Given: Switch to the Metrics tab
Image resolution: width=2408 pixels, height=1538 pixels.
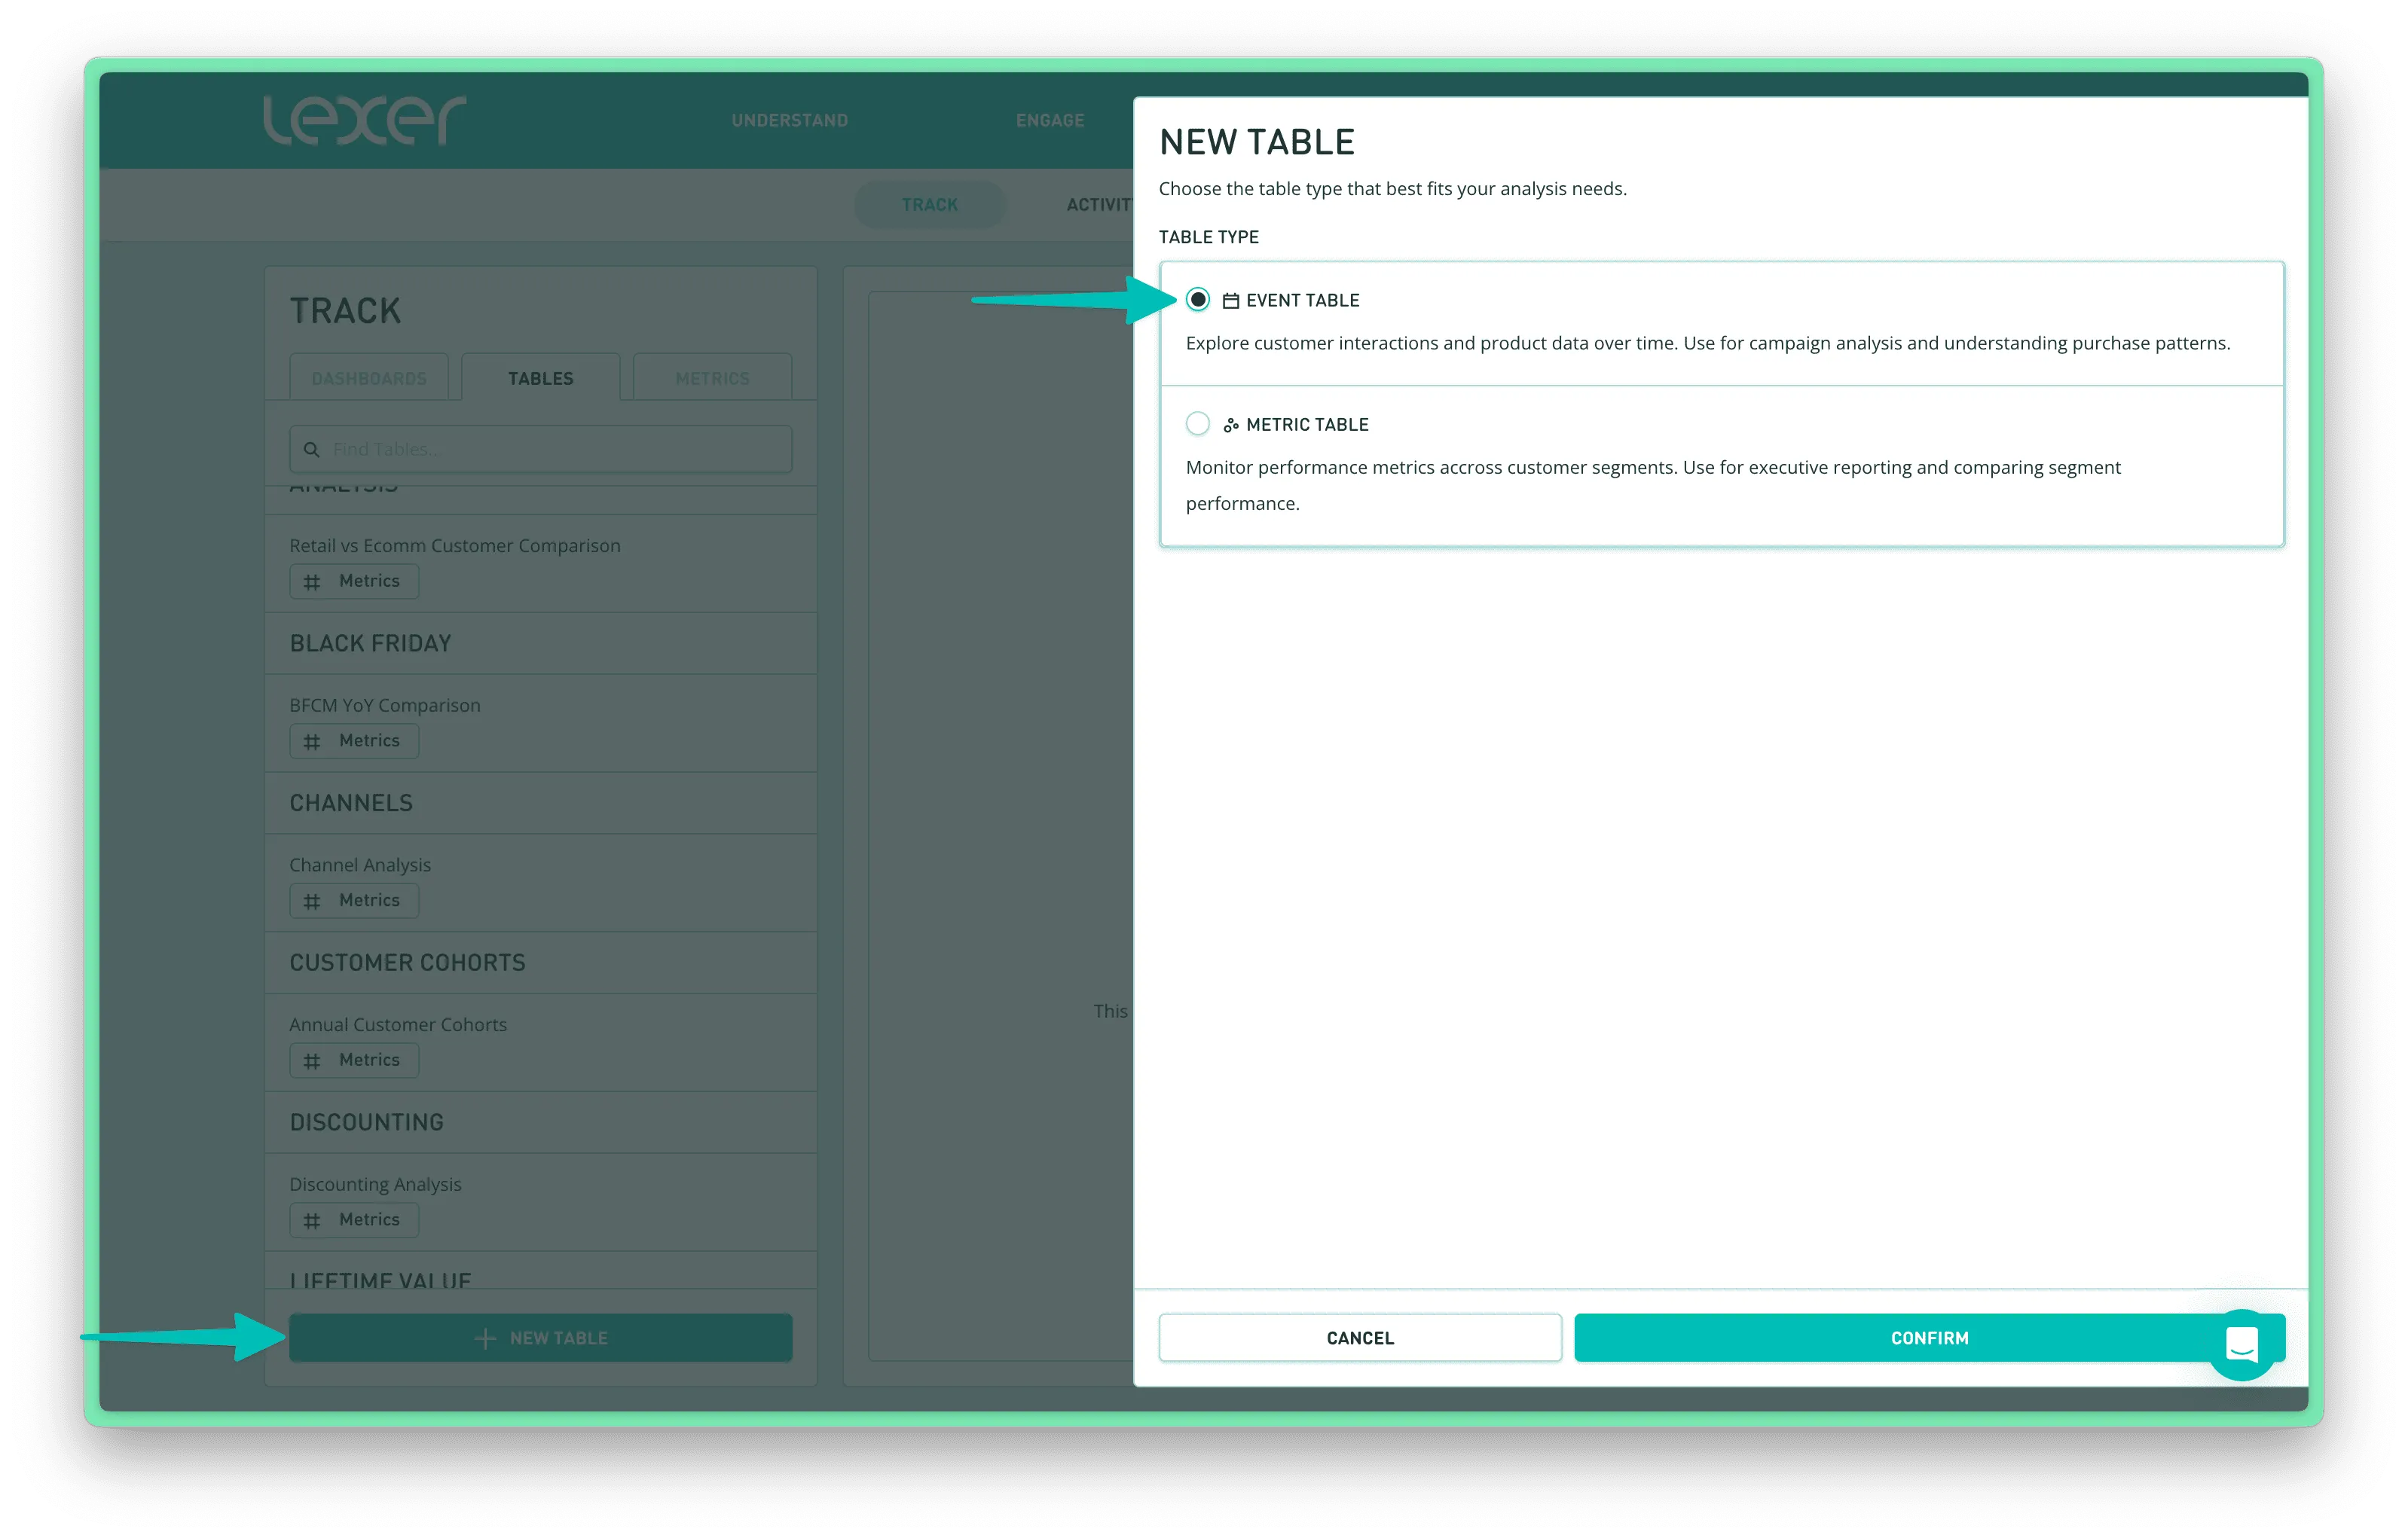Looking at the screenshot, I should tap(712, 378).
